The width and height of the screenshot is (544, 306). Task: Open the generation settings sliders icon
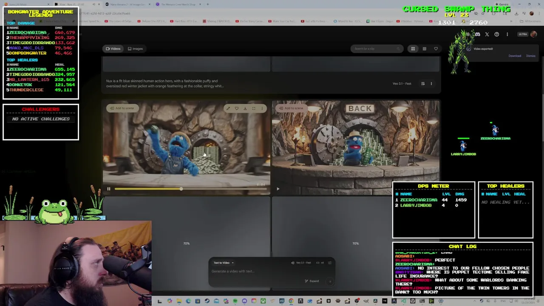(329, 263)
